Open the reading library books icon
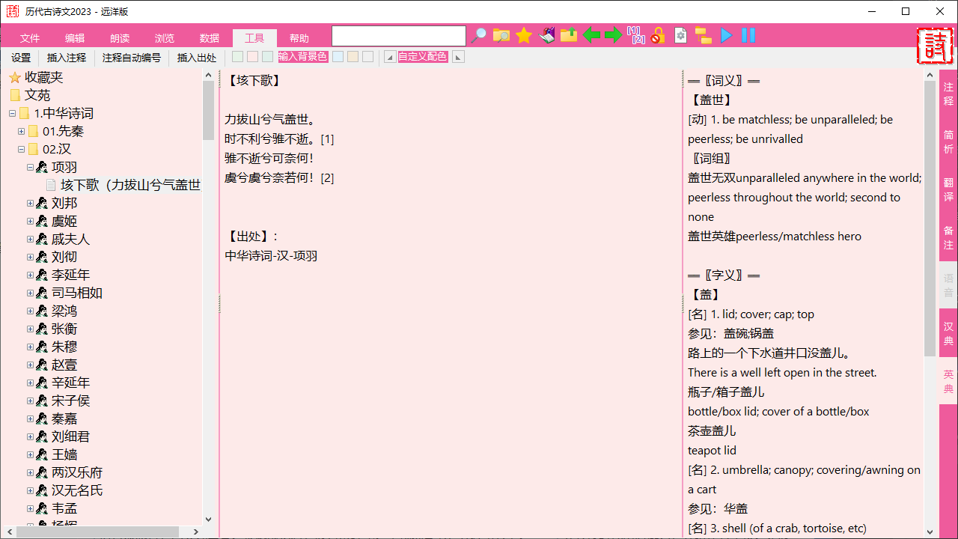 coord(546,35)
